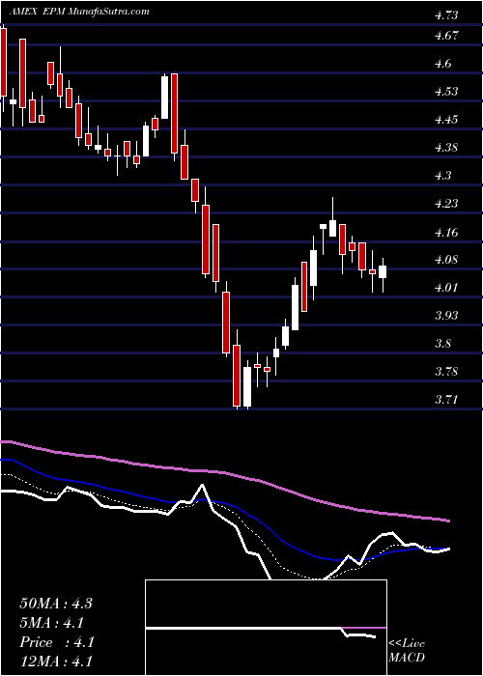Click the MACD inset panel
This screenshot has width=483, height=676.
coord(266,628)
